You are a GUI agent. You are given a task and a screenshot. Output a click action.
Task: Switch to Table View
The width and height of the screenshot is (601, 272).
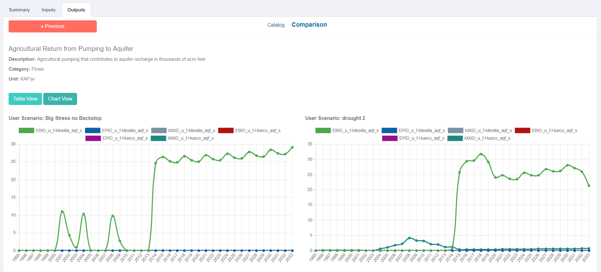[x=25, y=99]
